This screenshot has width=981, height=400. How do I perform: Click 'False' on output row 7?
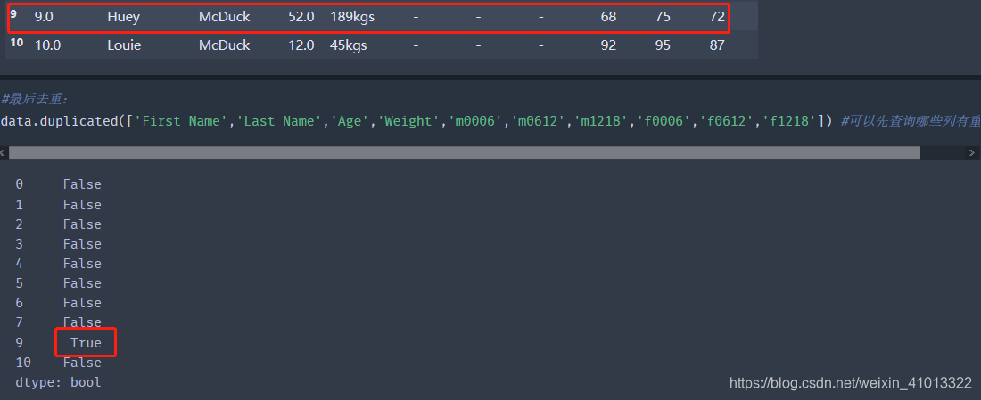(82, 322)
